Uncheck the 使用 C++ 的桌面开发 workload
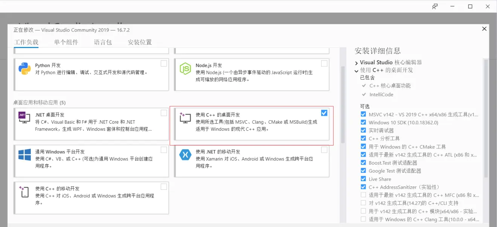Viewport: 497px width, 227px height. pos(324,112)
